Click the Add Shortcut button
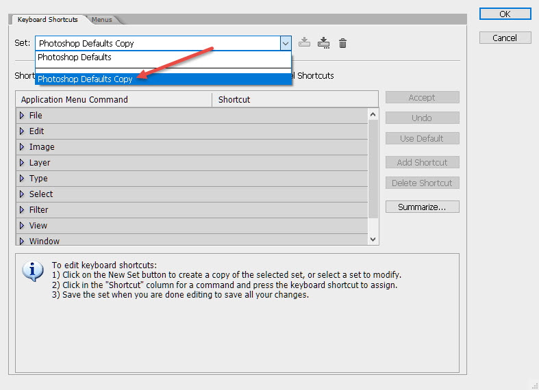The width and height of the screenshot is (539, 390). pyautogui.click(x=422, y=163)
